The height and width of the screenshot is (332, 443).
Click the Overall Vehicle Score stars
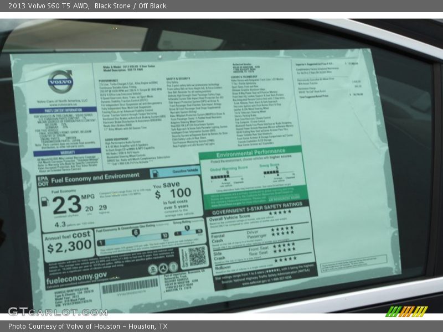coord(280,212)
